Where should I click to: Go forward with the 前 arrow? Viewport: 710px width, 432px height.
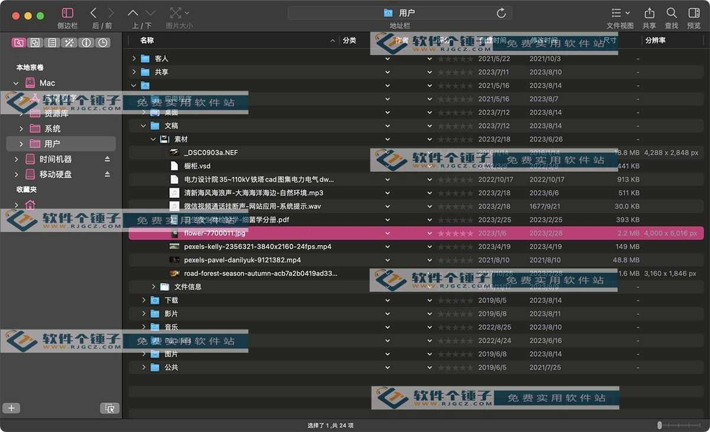point(111,13)
